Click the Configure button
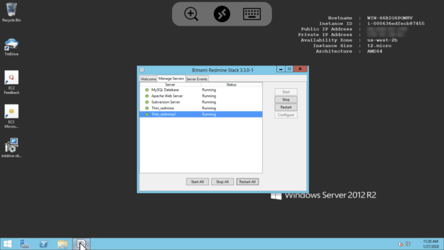This screenshot has width=444, height=250. pyautogui.click(x=285, y=115)
